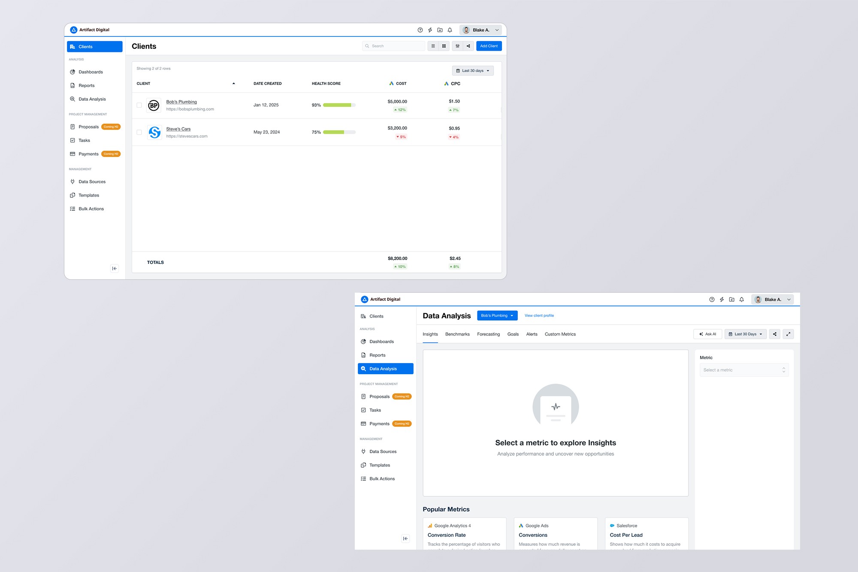The width and height of the screenshot is (858, 572).
Task: Collapse sidebar in Clients window
Action: 114,269
